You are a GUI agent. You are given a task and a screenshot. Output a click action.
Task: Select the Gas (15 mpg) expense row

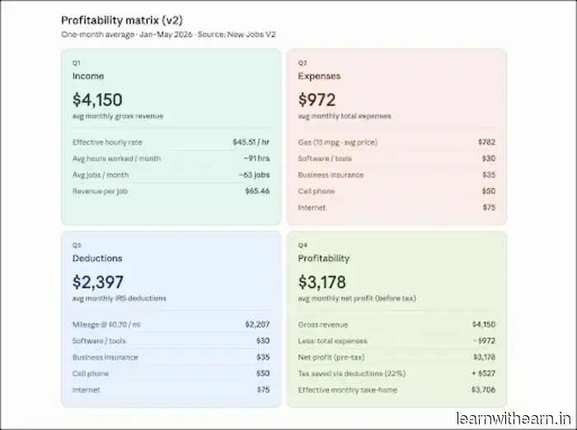[x=396, y=142]
